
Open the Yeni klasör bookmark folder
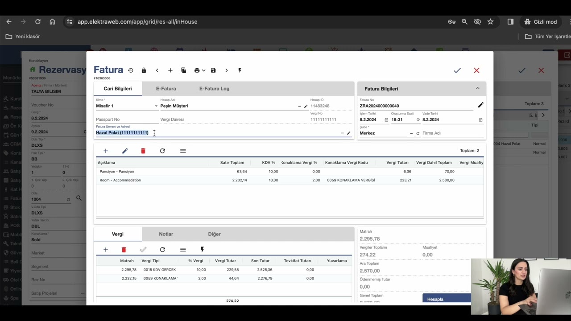tap(23, 37)
